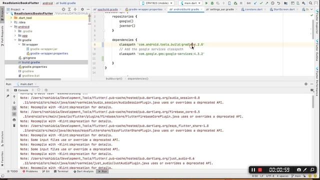This screenshot has height=180, width=320.
Task: Show hidden editor tabs chevron
Action: (x=311, y=9)
